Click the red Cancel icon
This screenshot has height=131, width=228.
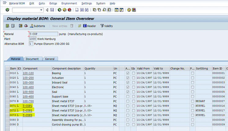[69, 10]
